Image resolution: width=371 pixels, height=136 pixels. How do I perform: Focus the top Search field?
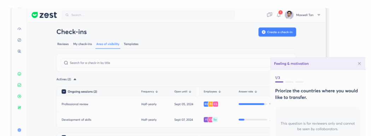(x=148, y=15)
